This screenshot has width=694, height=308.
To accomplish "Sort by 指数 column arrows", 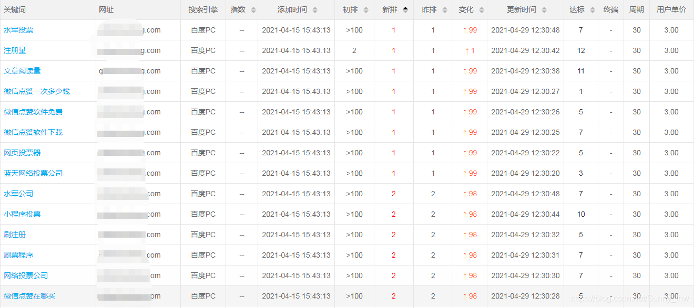I will 253,10.
